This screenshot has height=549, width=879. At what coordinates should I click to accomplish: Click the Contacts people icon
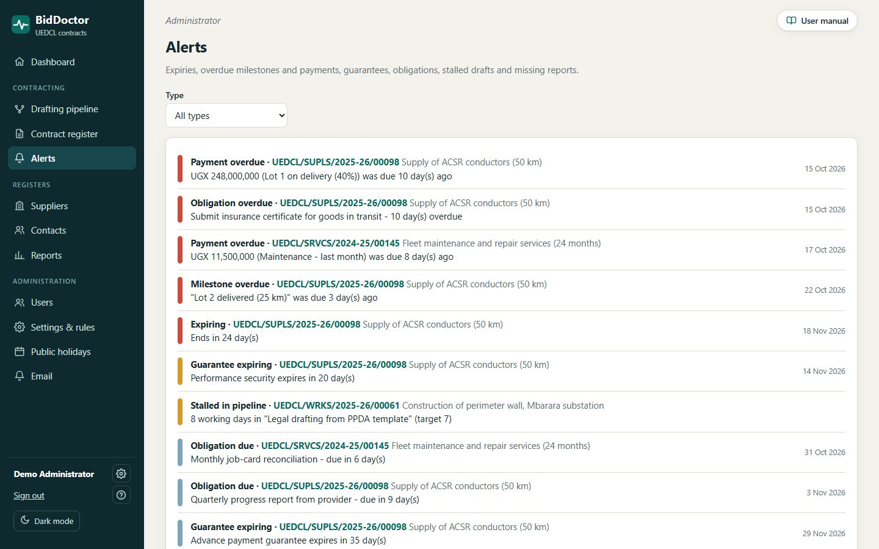coord(20,231)
